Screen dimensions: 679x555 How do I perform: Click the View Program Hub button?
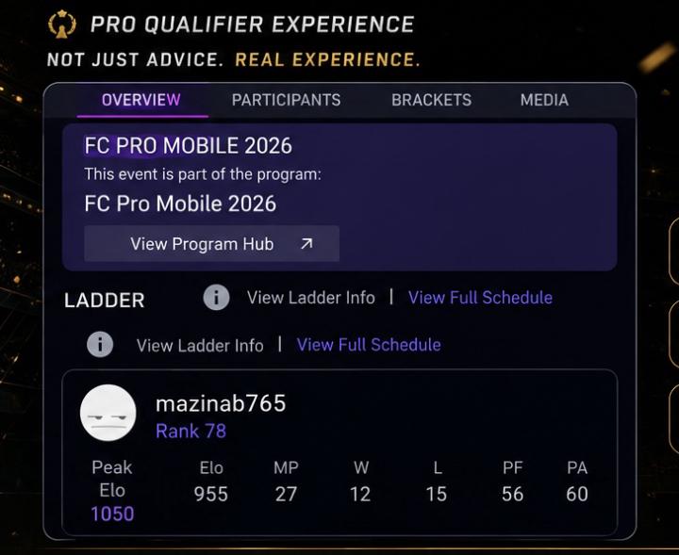click(x=212, y=243)
